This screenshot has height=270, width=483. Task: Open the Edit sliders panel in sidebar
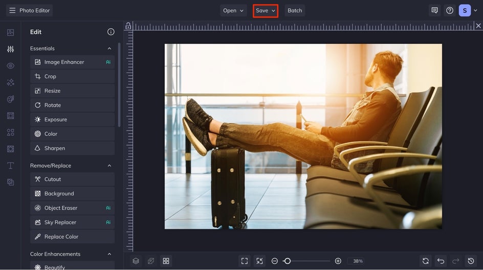tap(10, 49)
